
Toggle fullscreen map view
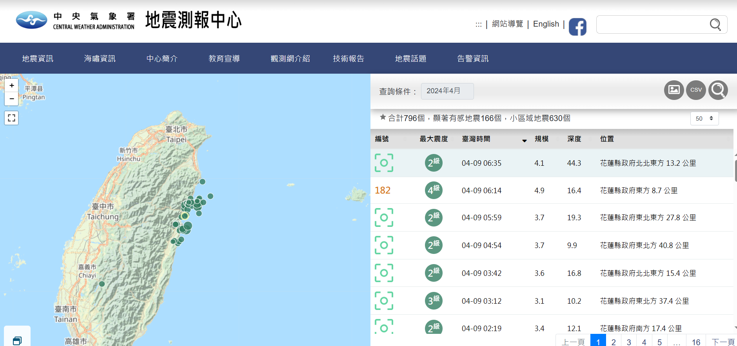pos(12,118)
